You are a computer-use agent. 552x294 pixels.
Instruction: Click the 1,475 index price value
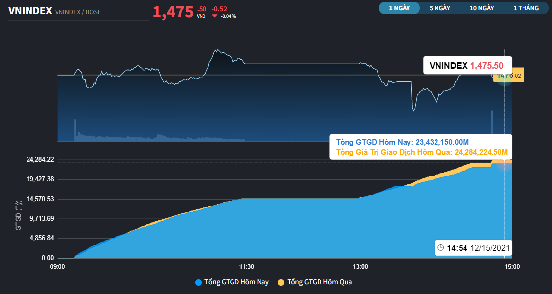173,12
